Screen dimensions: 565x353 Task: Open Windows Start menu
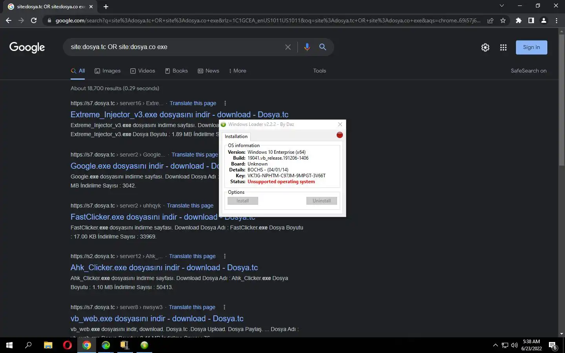tap(9, 345)
